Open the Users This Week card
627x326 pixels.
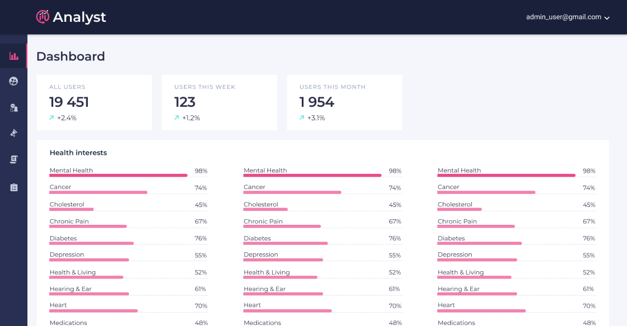[x=219, y=102]
